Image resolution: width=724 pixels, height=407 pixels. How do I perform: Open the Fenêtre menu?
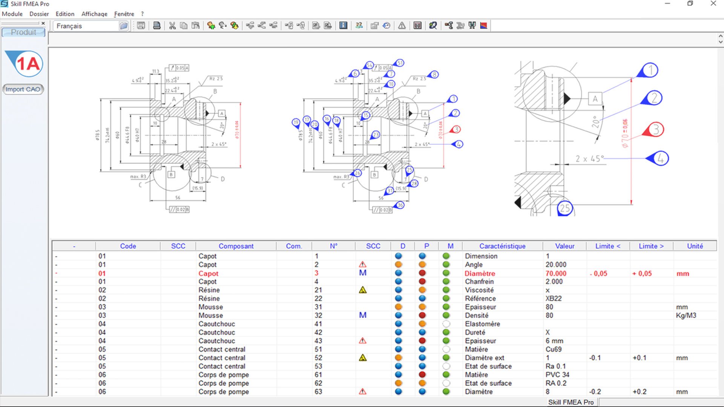click(x=124, y=14)
